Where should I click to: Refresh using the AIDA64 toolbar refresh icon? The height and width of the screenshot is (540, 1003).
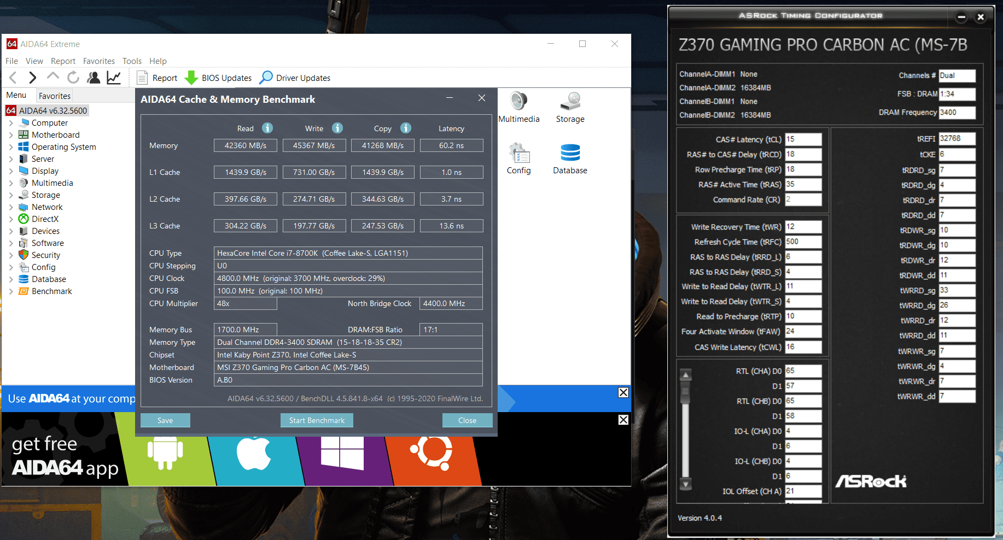[x=73, y=78]
